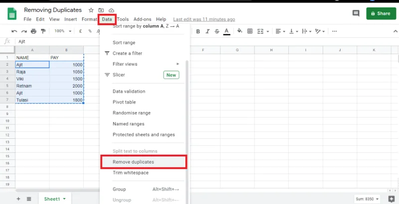399x204 pixels.
Task: Select Remove duplicates
Action: point(144,162)
